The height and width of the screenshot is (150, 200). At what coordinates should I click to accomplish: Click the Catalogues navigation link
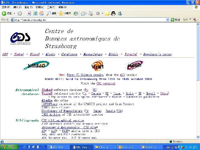69,54
